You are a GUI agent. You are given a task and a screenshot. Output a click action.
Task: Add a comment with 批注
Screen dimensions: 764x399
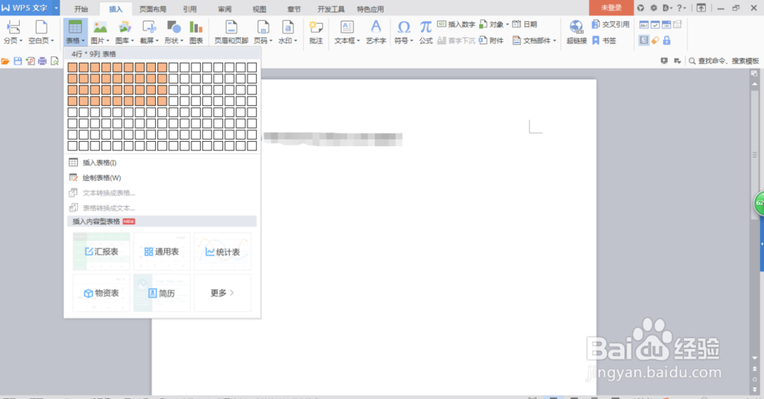(316, 32)
